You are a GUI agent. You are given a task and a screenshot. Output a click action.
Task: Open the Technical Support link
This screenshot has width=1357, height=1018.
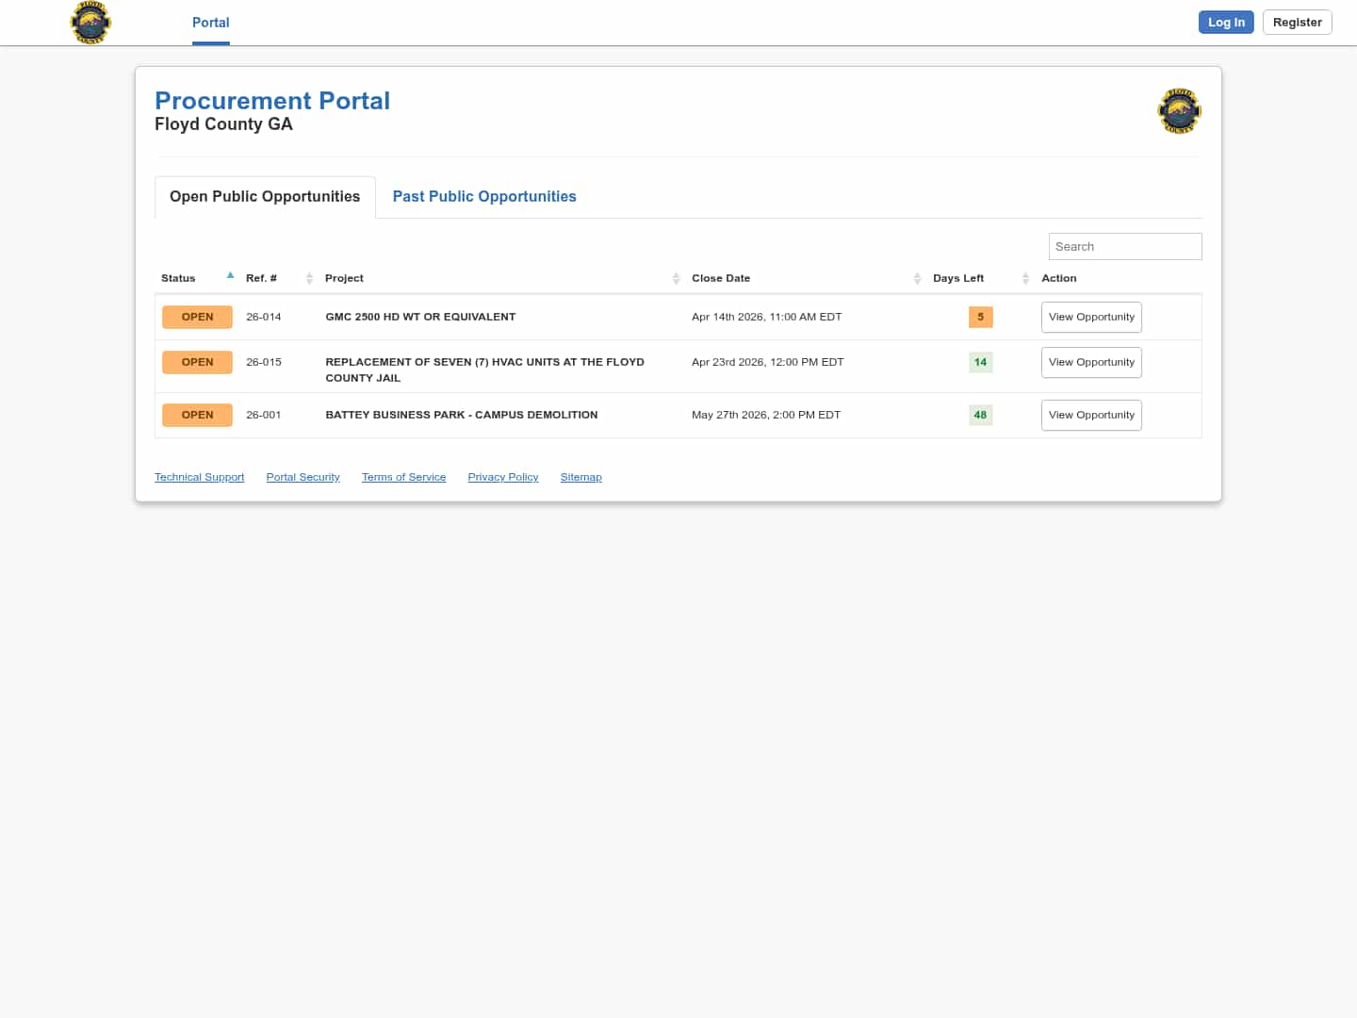coord(199,477)
